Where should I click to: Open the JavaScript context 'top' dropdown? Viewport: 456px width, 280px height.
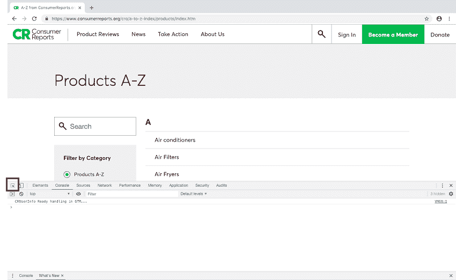click(x=49, y=194)
